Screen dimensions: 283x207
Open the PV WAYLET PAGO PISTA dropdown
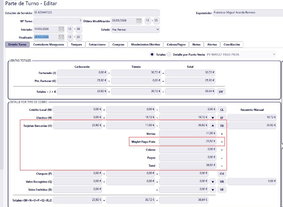(241, 54)
